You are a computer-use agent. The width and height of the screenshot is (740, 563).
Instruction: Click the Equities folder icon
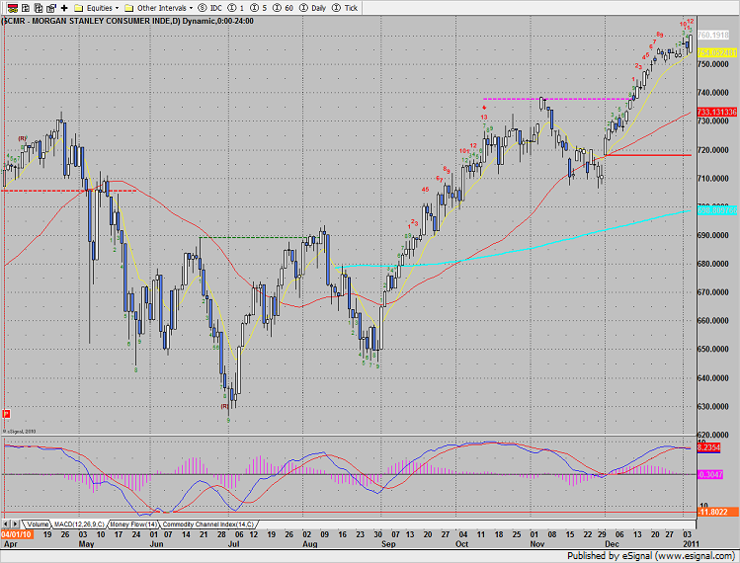point(79,8)
